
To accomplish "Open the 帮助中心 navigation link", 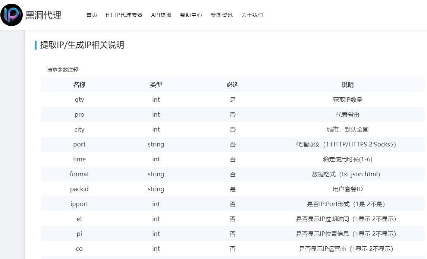I will click(191, 15).
